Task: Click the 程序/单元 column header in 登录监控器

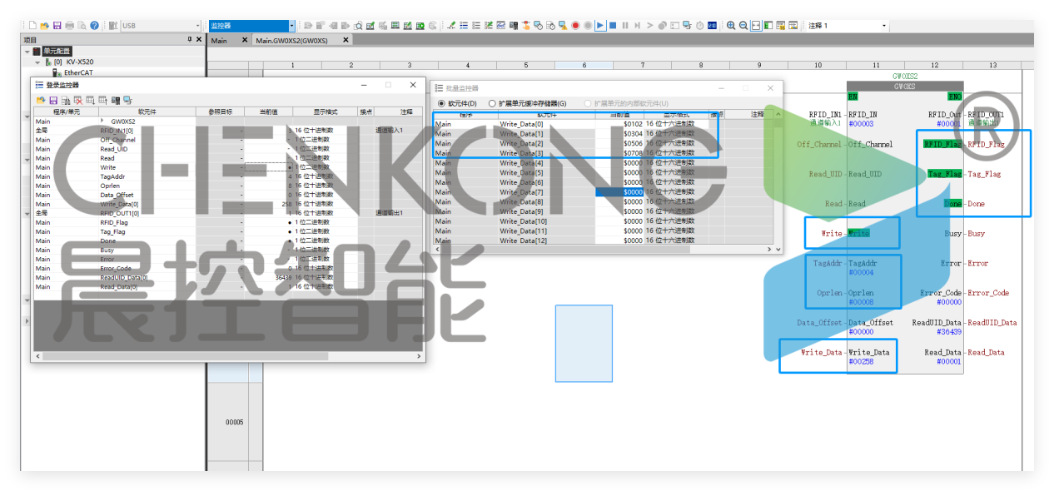Action: tap(66, 111)
